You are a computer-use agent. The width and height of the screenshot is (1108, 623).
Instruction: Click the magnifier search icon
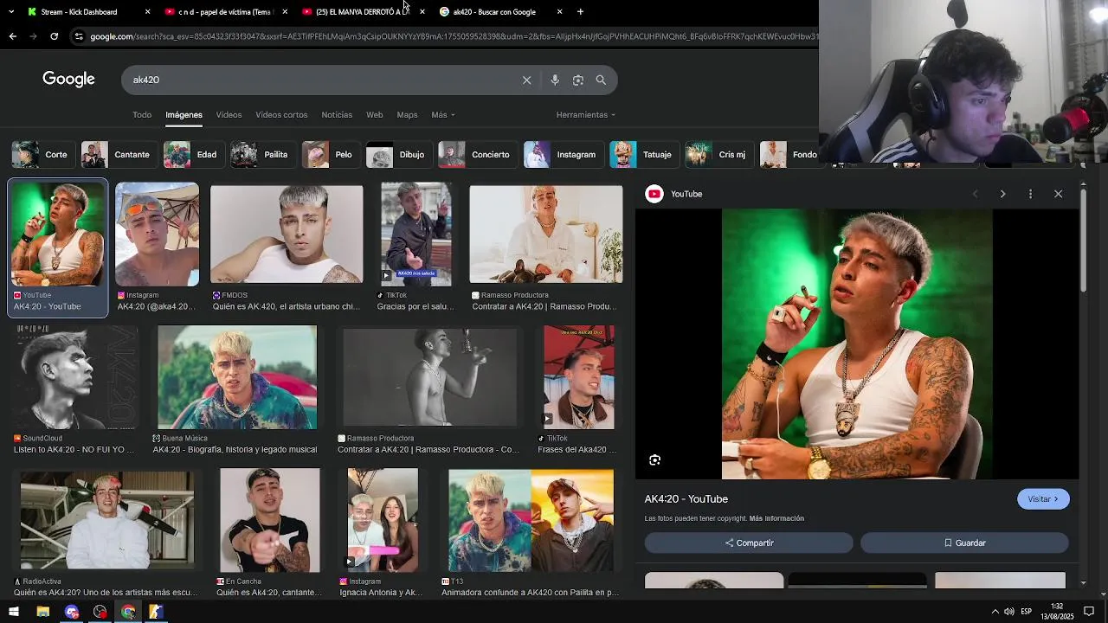(601, 80)
